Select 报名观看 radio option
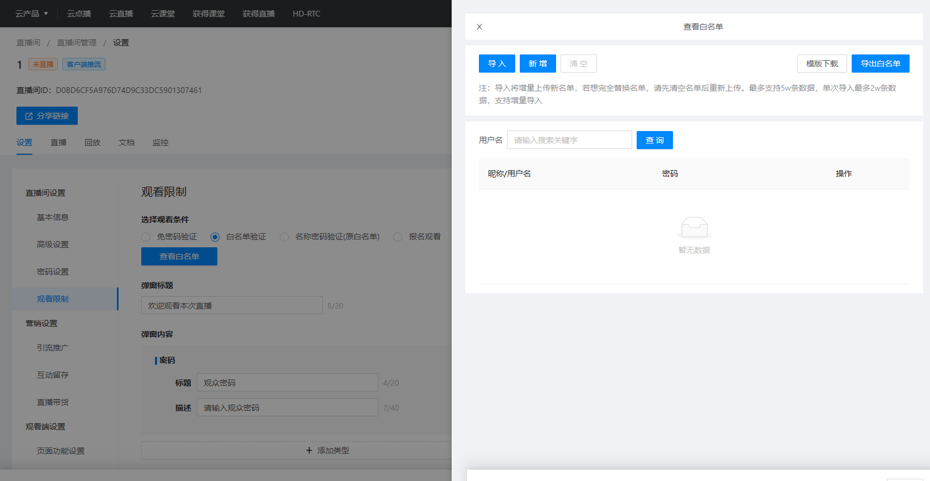This screenshot has height=481, width=930. click(398, 237)
